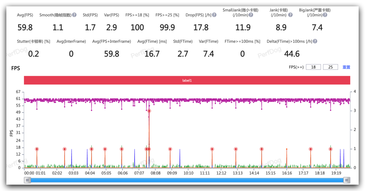Focus the FPS threshold field showing 18
The height and width of the screenshot is (191, 365).
pos(313,67)
